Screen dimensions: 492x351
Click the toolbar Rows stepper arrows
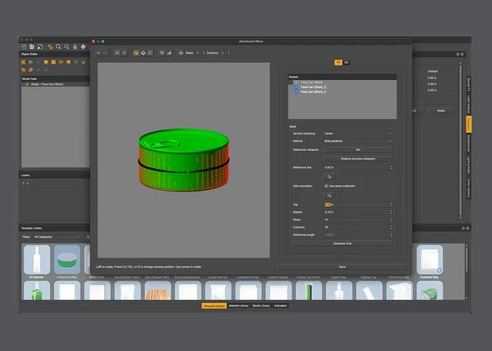coord(204,53)
